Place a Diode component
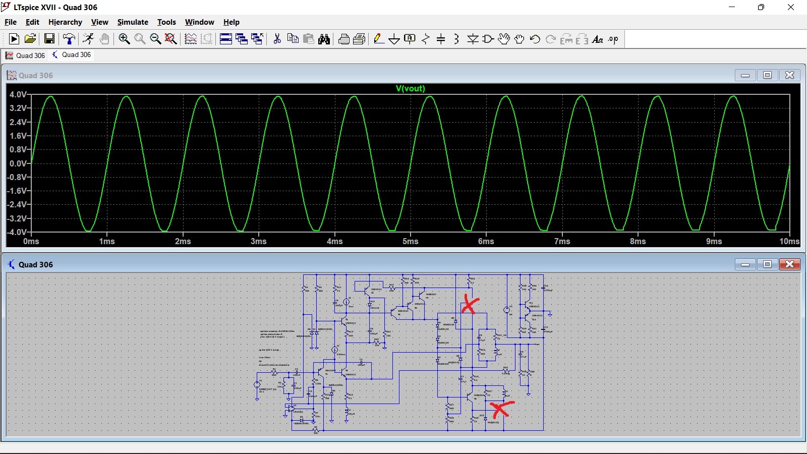This screenshot has width=807, height=454. pyautogui.click(x=473, y=39)
